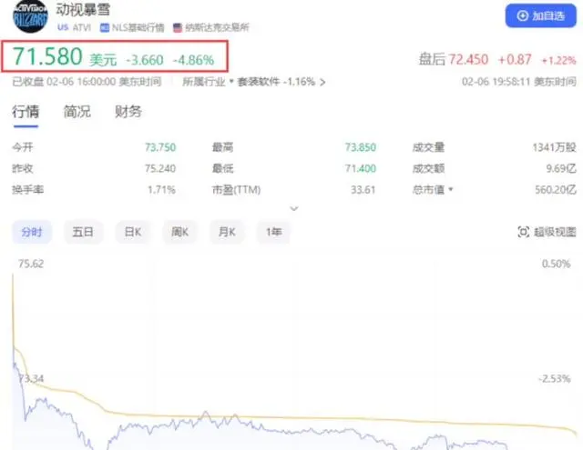Click 市盈(TTM) value 33.61

[x=363, y=190]
